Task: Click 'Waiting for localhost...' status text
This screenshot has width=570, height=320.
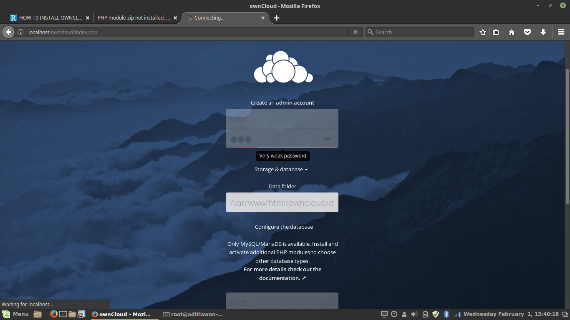Action: point(28,305)
